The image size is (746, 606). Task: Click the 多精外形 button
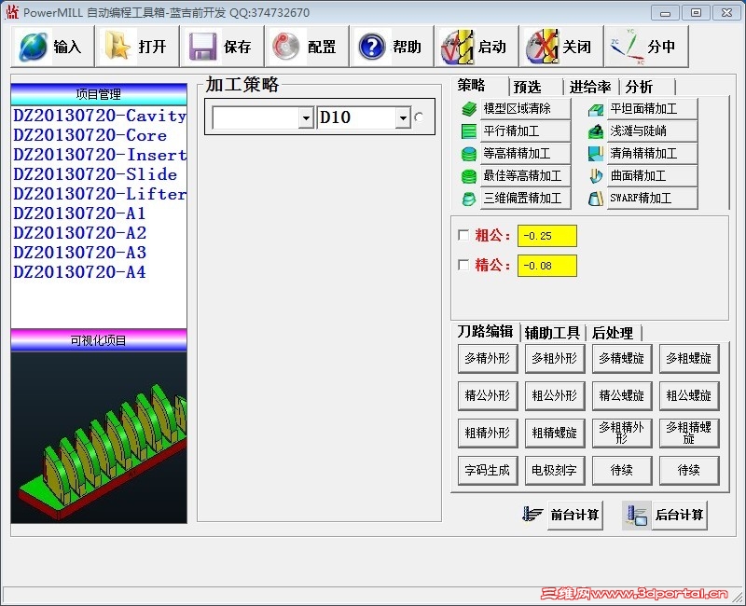[x=487, y=359]
